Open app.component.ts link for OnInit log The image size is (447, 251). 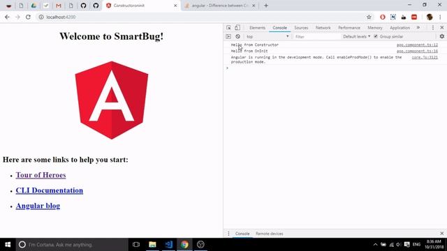point(417,51)
